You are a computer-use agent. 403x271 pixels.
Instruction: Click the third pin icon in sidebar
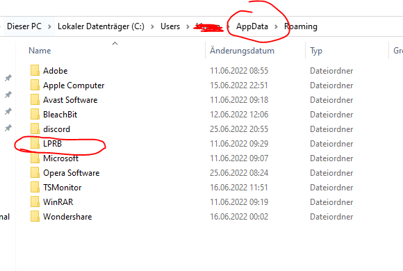(x=8, y=111)
